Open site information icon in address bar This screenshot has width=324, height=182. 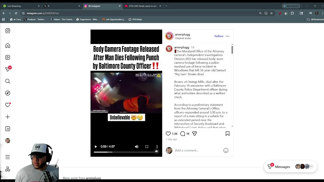23,13
